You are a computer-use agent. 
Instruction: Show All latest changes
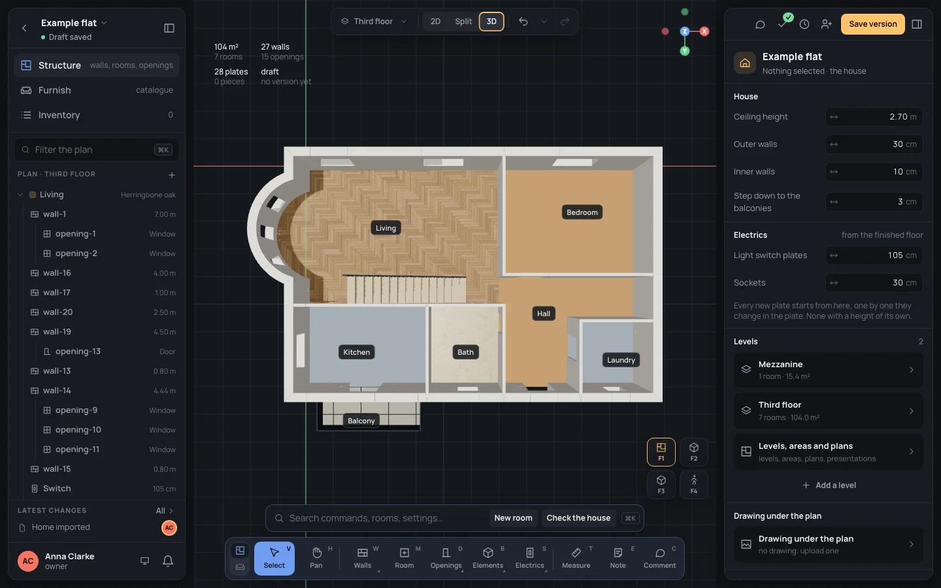[x=165, y=511]
